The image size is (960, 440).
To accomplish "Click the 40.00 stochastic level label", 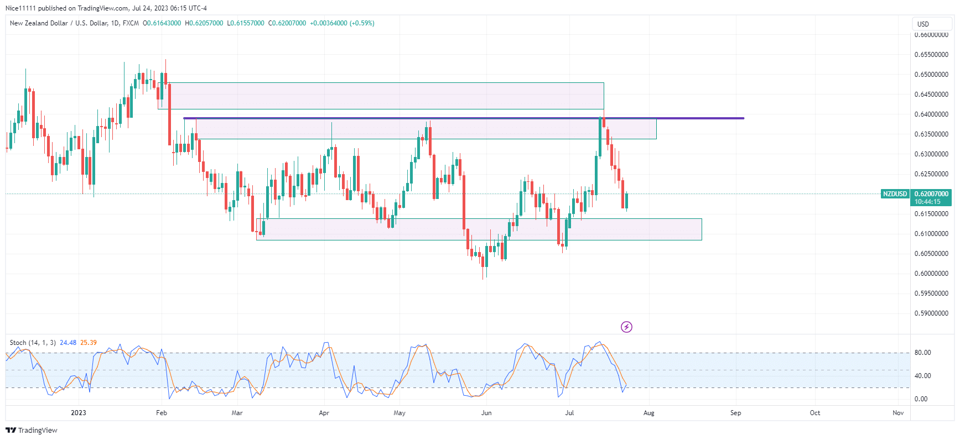I will (922, 376).
